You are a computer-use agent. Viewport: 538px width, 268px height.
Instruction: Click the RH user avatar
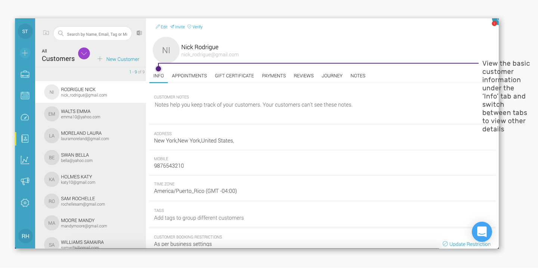coord(25,236)
